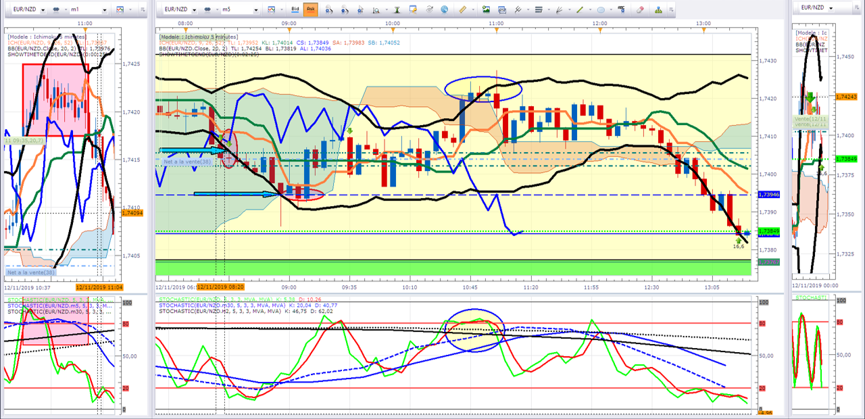This screenshot has height=419, width=865.
Task: Click orange 1,74243 price label in right chart
Action: pos(846,97)
